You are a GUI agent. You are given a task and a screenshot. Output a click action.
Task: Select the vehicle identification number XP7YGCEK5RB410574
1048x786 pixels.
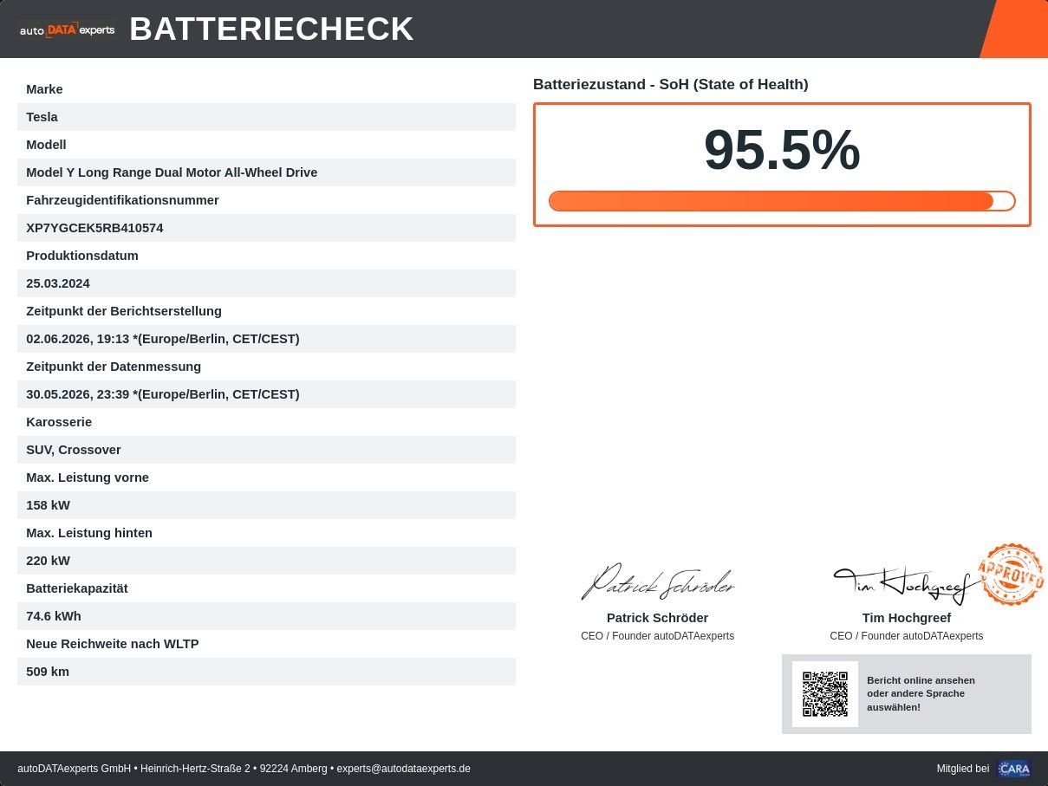coord(94,228)
